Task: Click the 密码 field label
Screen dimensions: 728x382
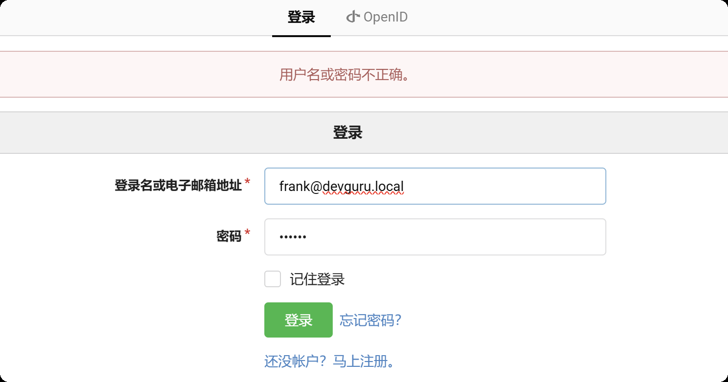Action: [229, 236]
